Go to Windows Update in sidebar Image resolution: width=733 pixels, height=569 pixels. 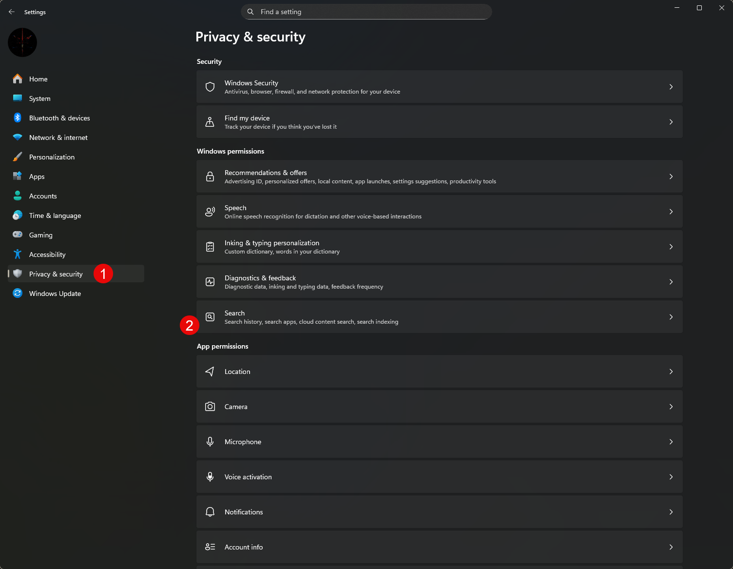point(55,294)
